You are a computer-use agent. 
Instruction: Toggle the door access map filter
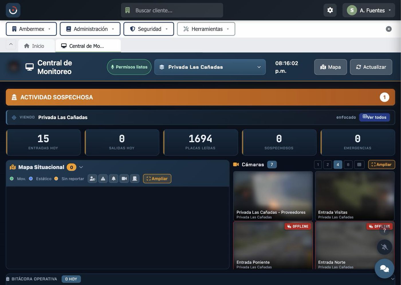pos(135,179)
